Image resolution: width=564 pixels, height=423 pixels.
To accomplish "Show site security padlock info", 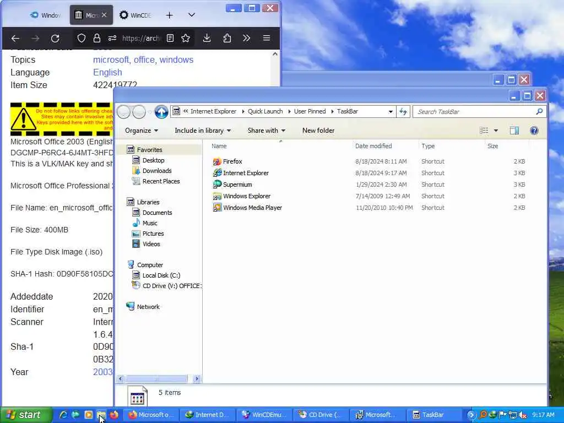I will click(97, 38).
